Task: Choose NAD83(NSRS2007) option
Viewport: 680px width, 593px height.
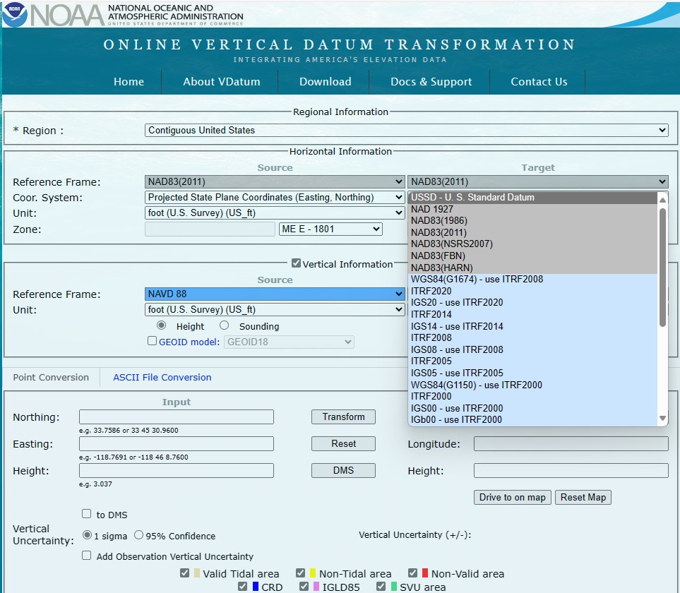Action: pyautogui.click(x=532, y=244)
